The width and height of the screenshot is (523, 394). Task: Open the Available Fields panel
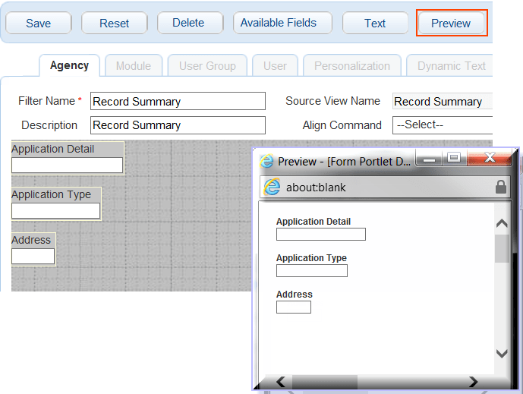[279, 23]
